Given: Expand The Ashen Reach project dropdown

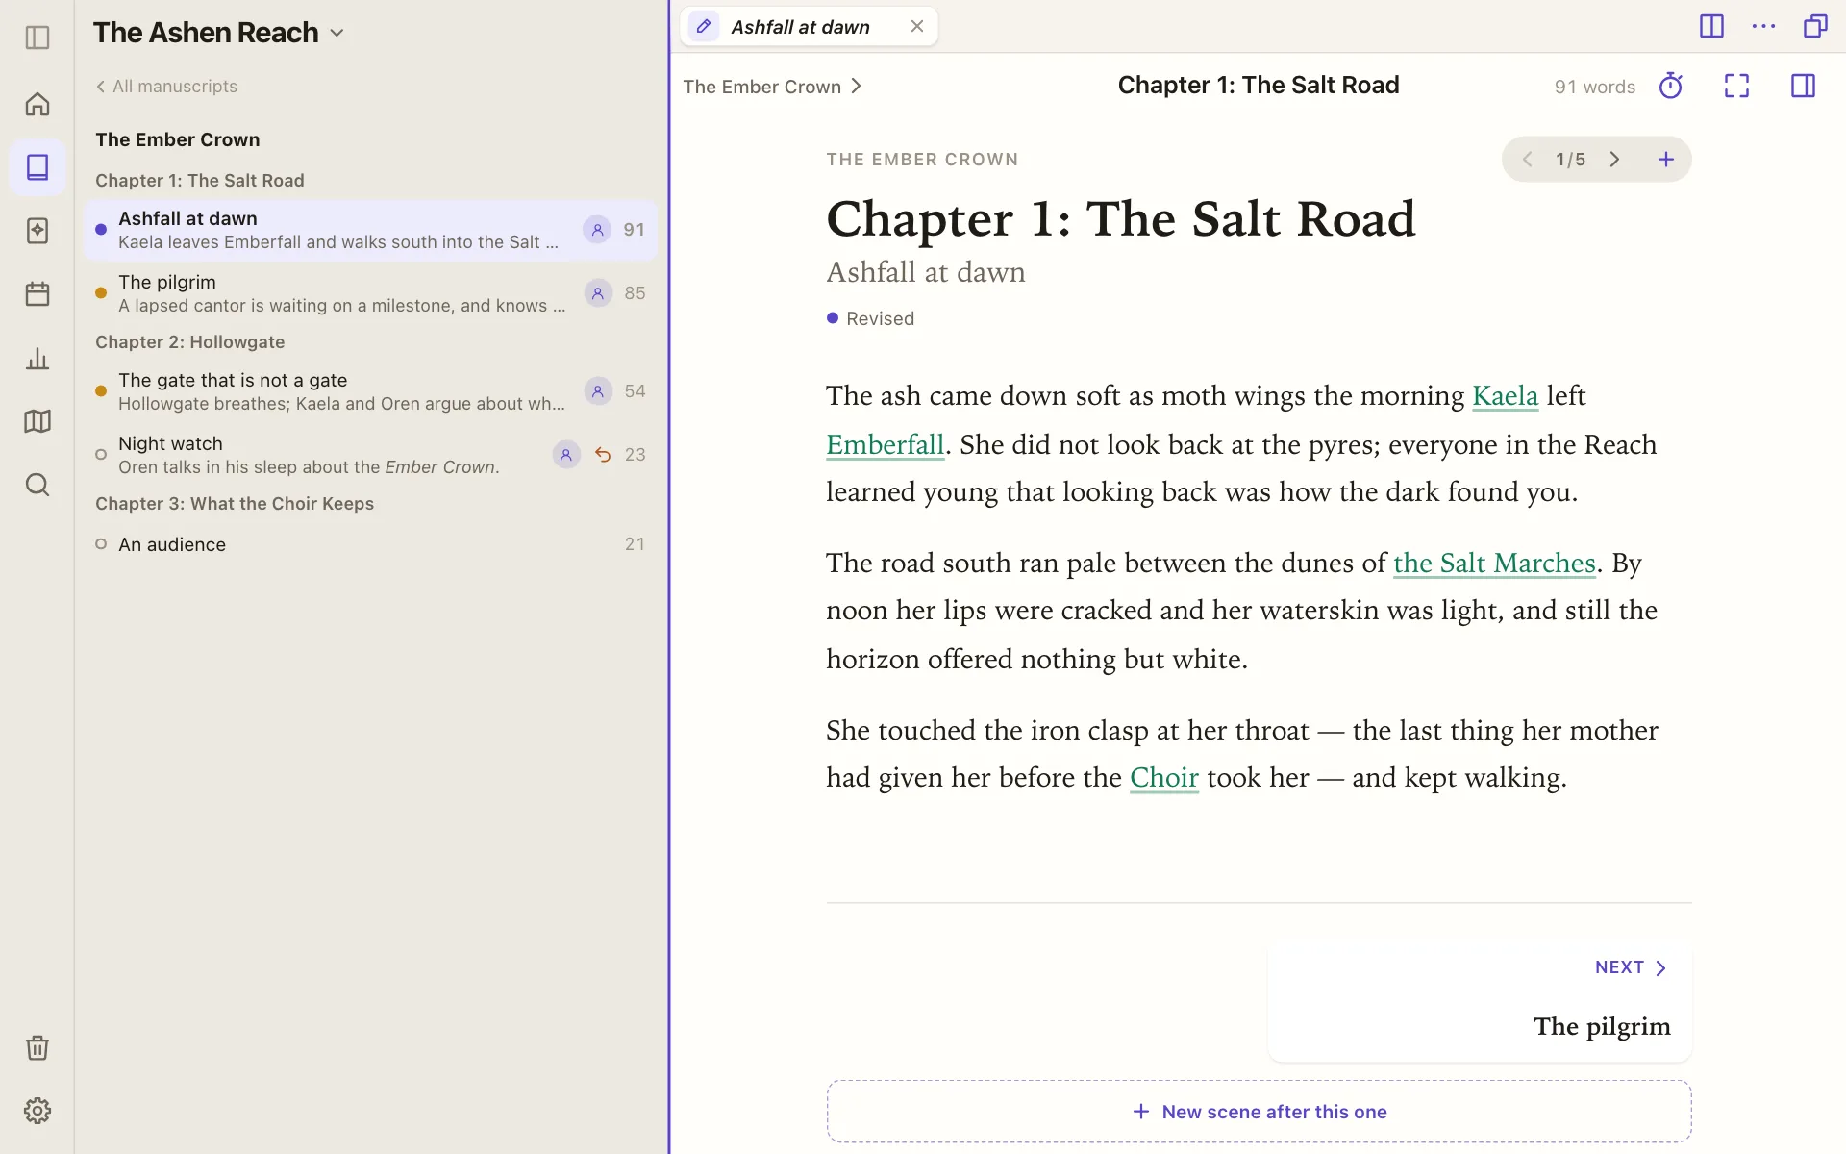Looking at the screenshot, I should [337, 33].
